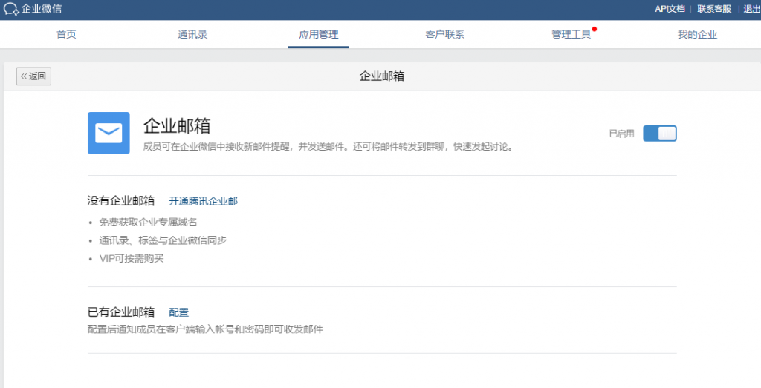Click the 已有企业邮箱 section heading
Screen dimensions: 761x388
pyautogui.click(x=121, y=312)
